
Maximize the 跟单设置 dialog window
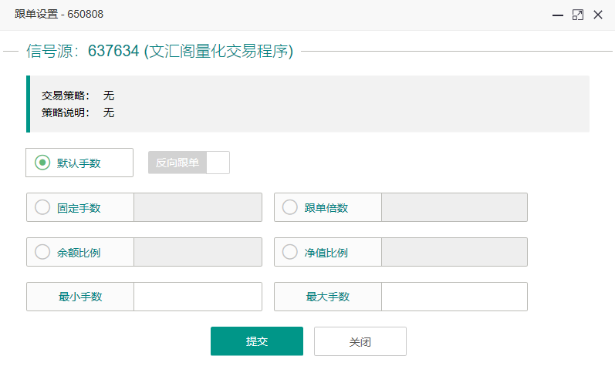click(x=577, y=15)
